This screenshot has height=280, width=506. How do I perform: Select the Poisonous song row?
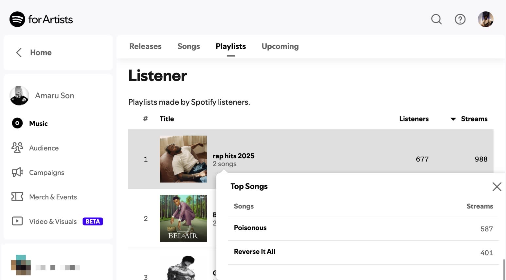363,229
